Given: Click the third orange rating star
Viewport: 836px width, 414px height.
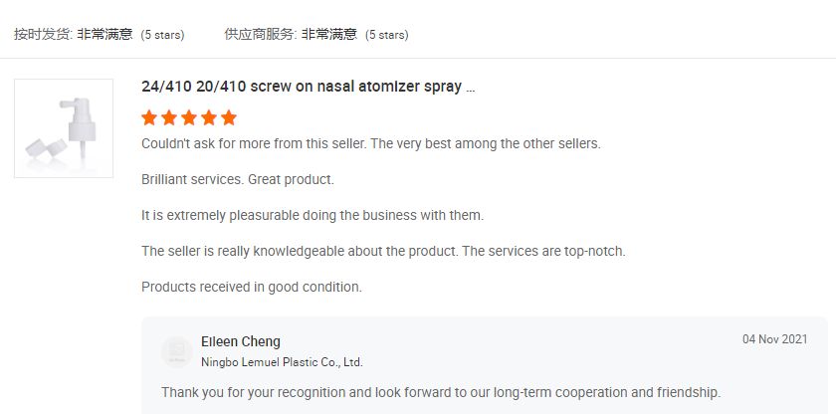Looking at the screenshot, I should 189,117.
